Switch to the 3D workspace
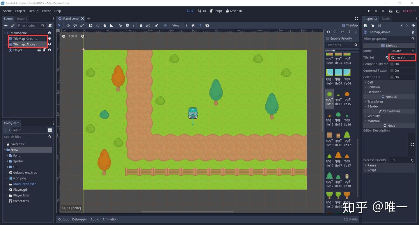419x225 pixels. point(202,11)
